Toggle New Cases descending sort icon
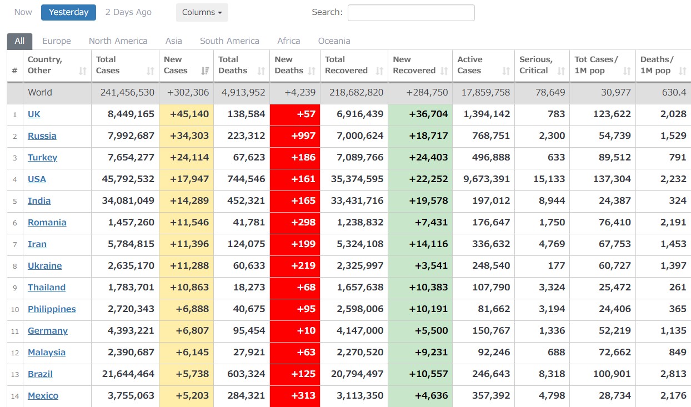This screenshot has height=407, width=691. click(x=205, y=71)
